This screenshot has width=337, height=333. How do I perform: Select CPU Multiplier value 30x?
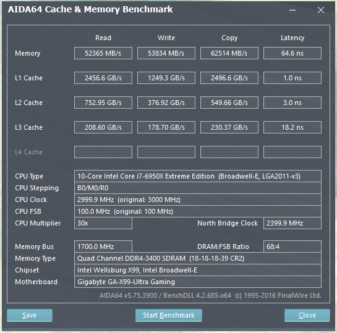pos(103,223)
